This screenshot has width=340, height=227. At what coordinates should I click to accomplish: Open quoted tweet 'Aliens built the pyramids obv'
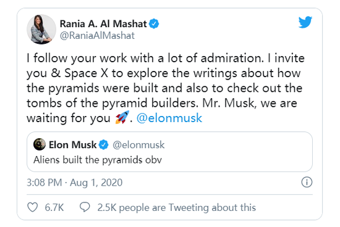[x=169, y=152]
